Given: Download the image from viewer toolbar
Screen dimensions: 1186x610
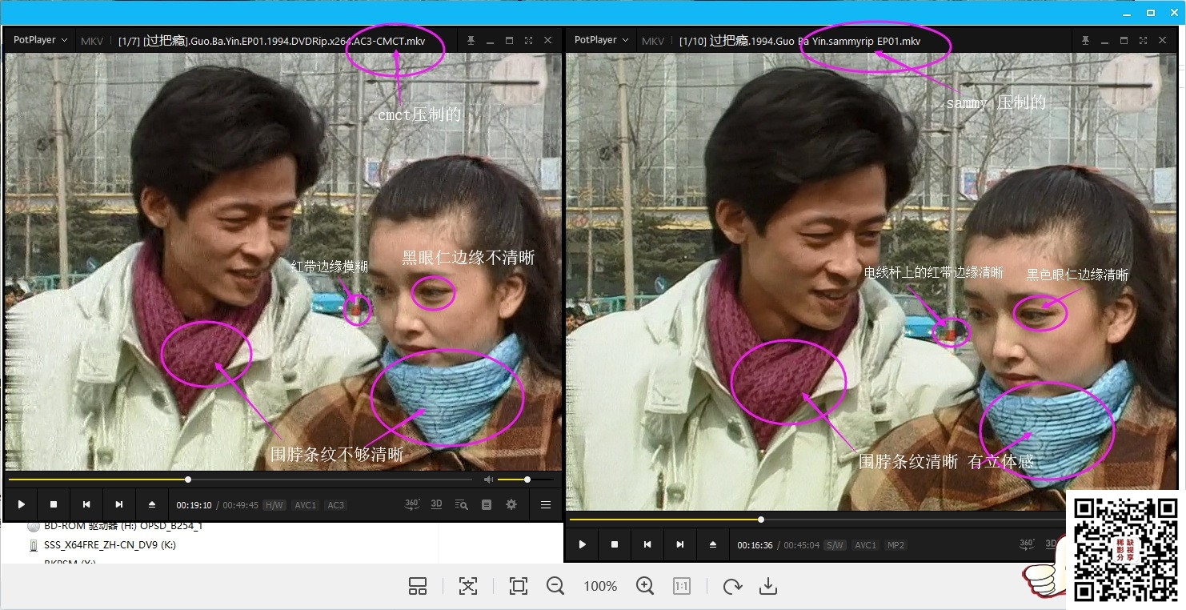Looking at the screenshot, I should point(768,586).
